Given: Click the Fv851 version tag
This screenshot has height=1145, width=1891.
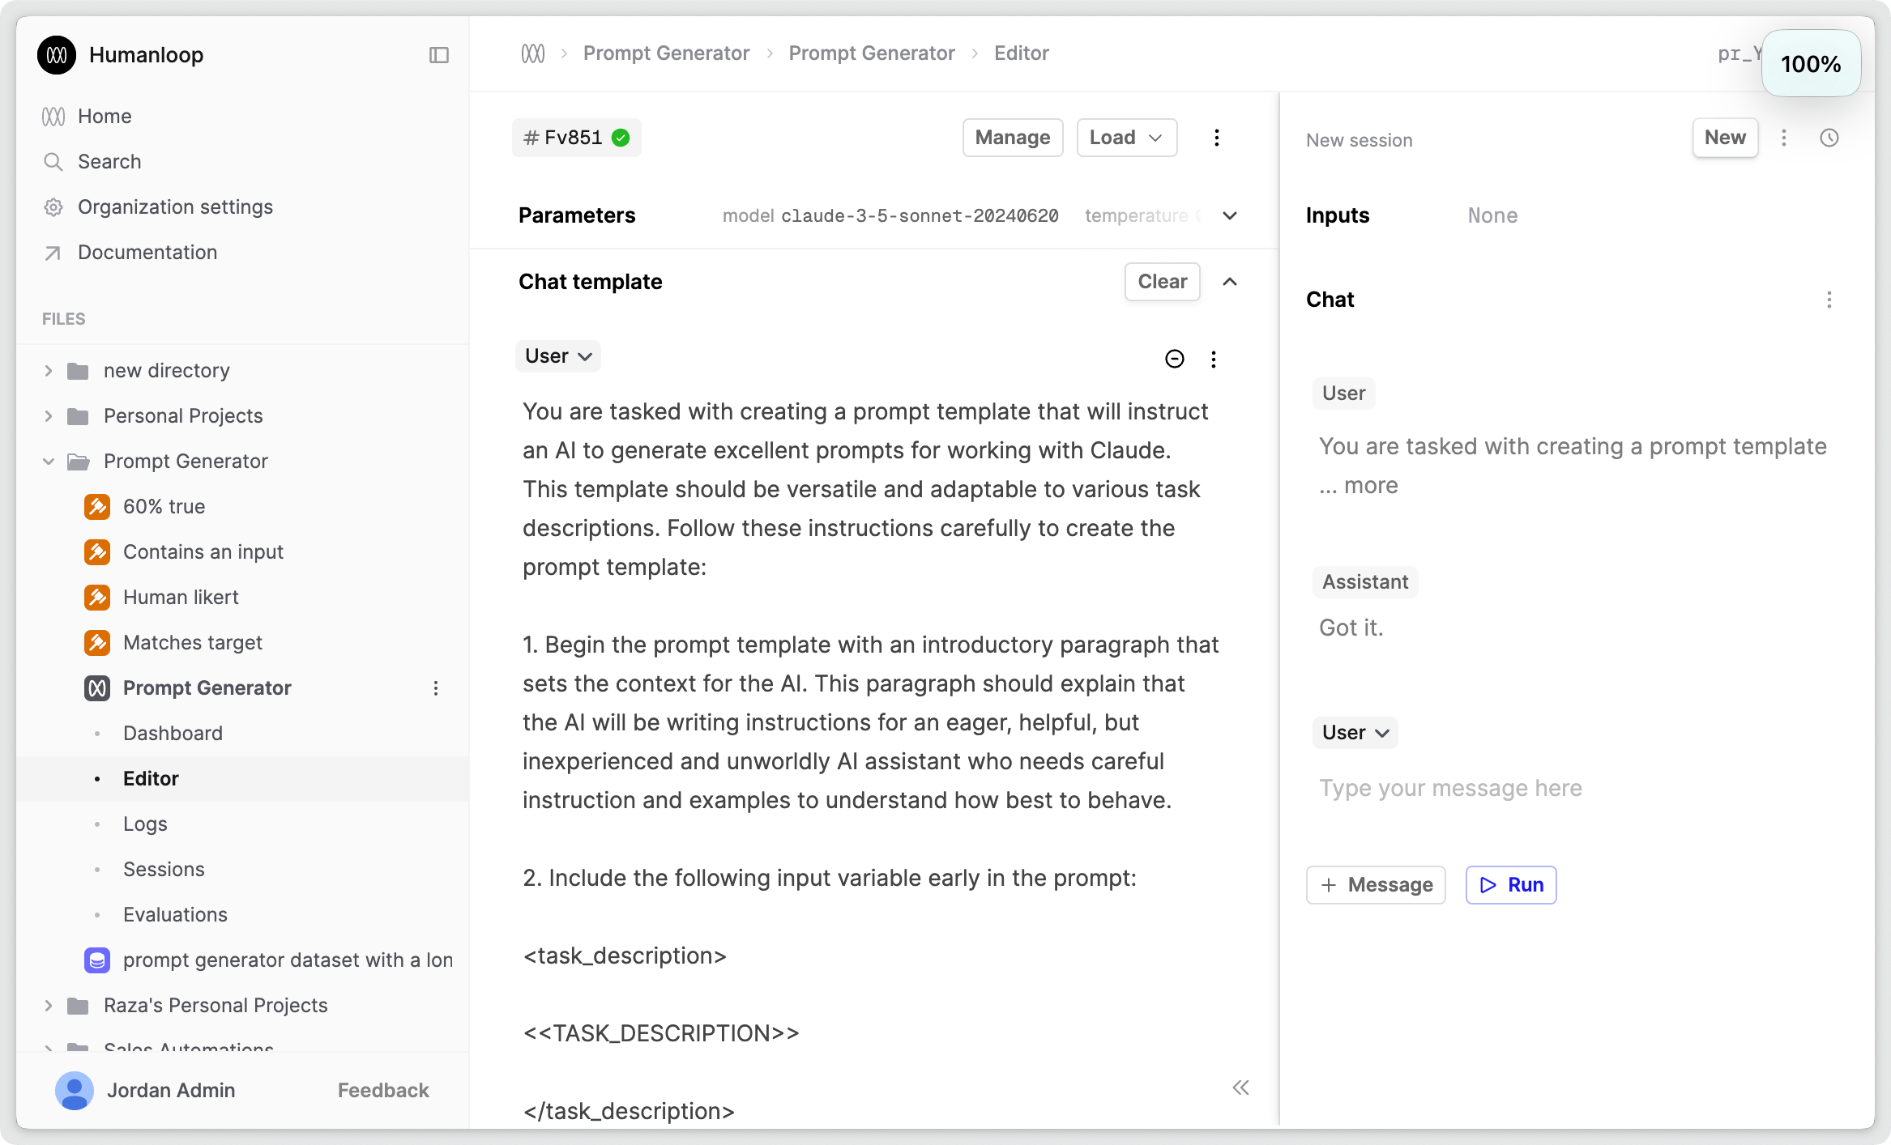Looking at the screenshot, I should click(x=576, y=138).
